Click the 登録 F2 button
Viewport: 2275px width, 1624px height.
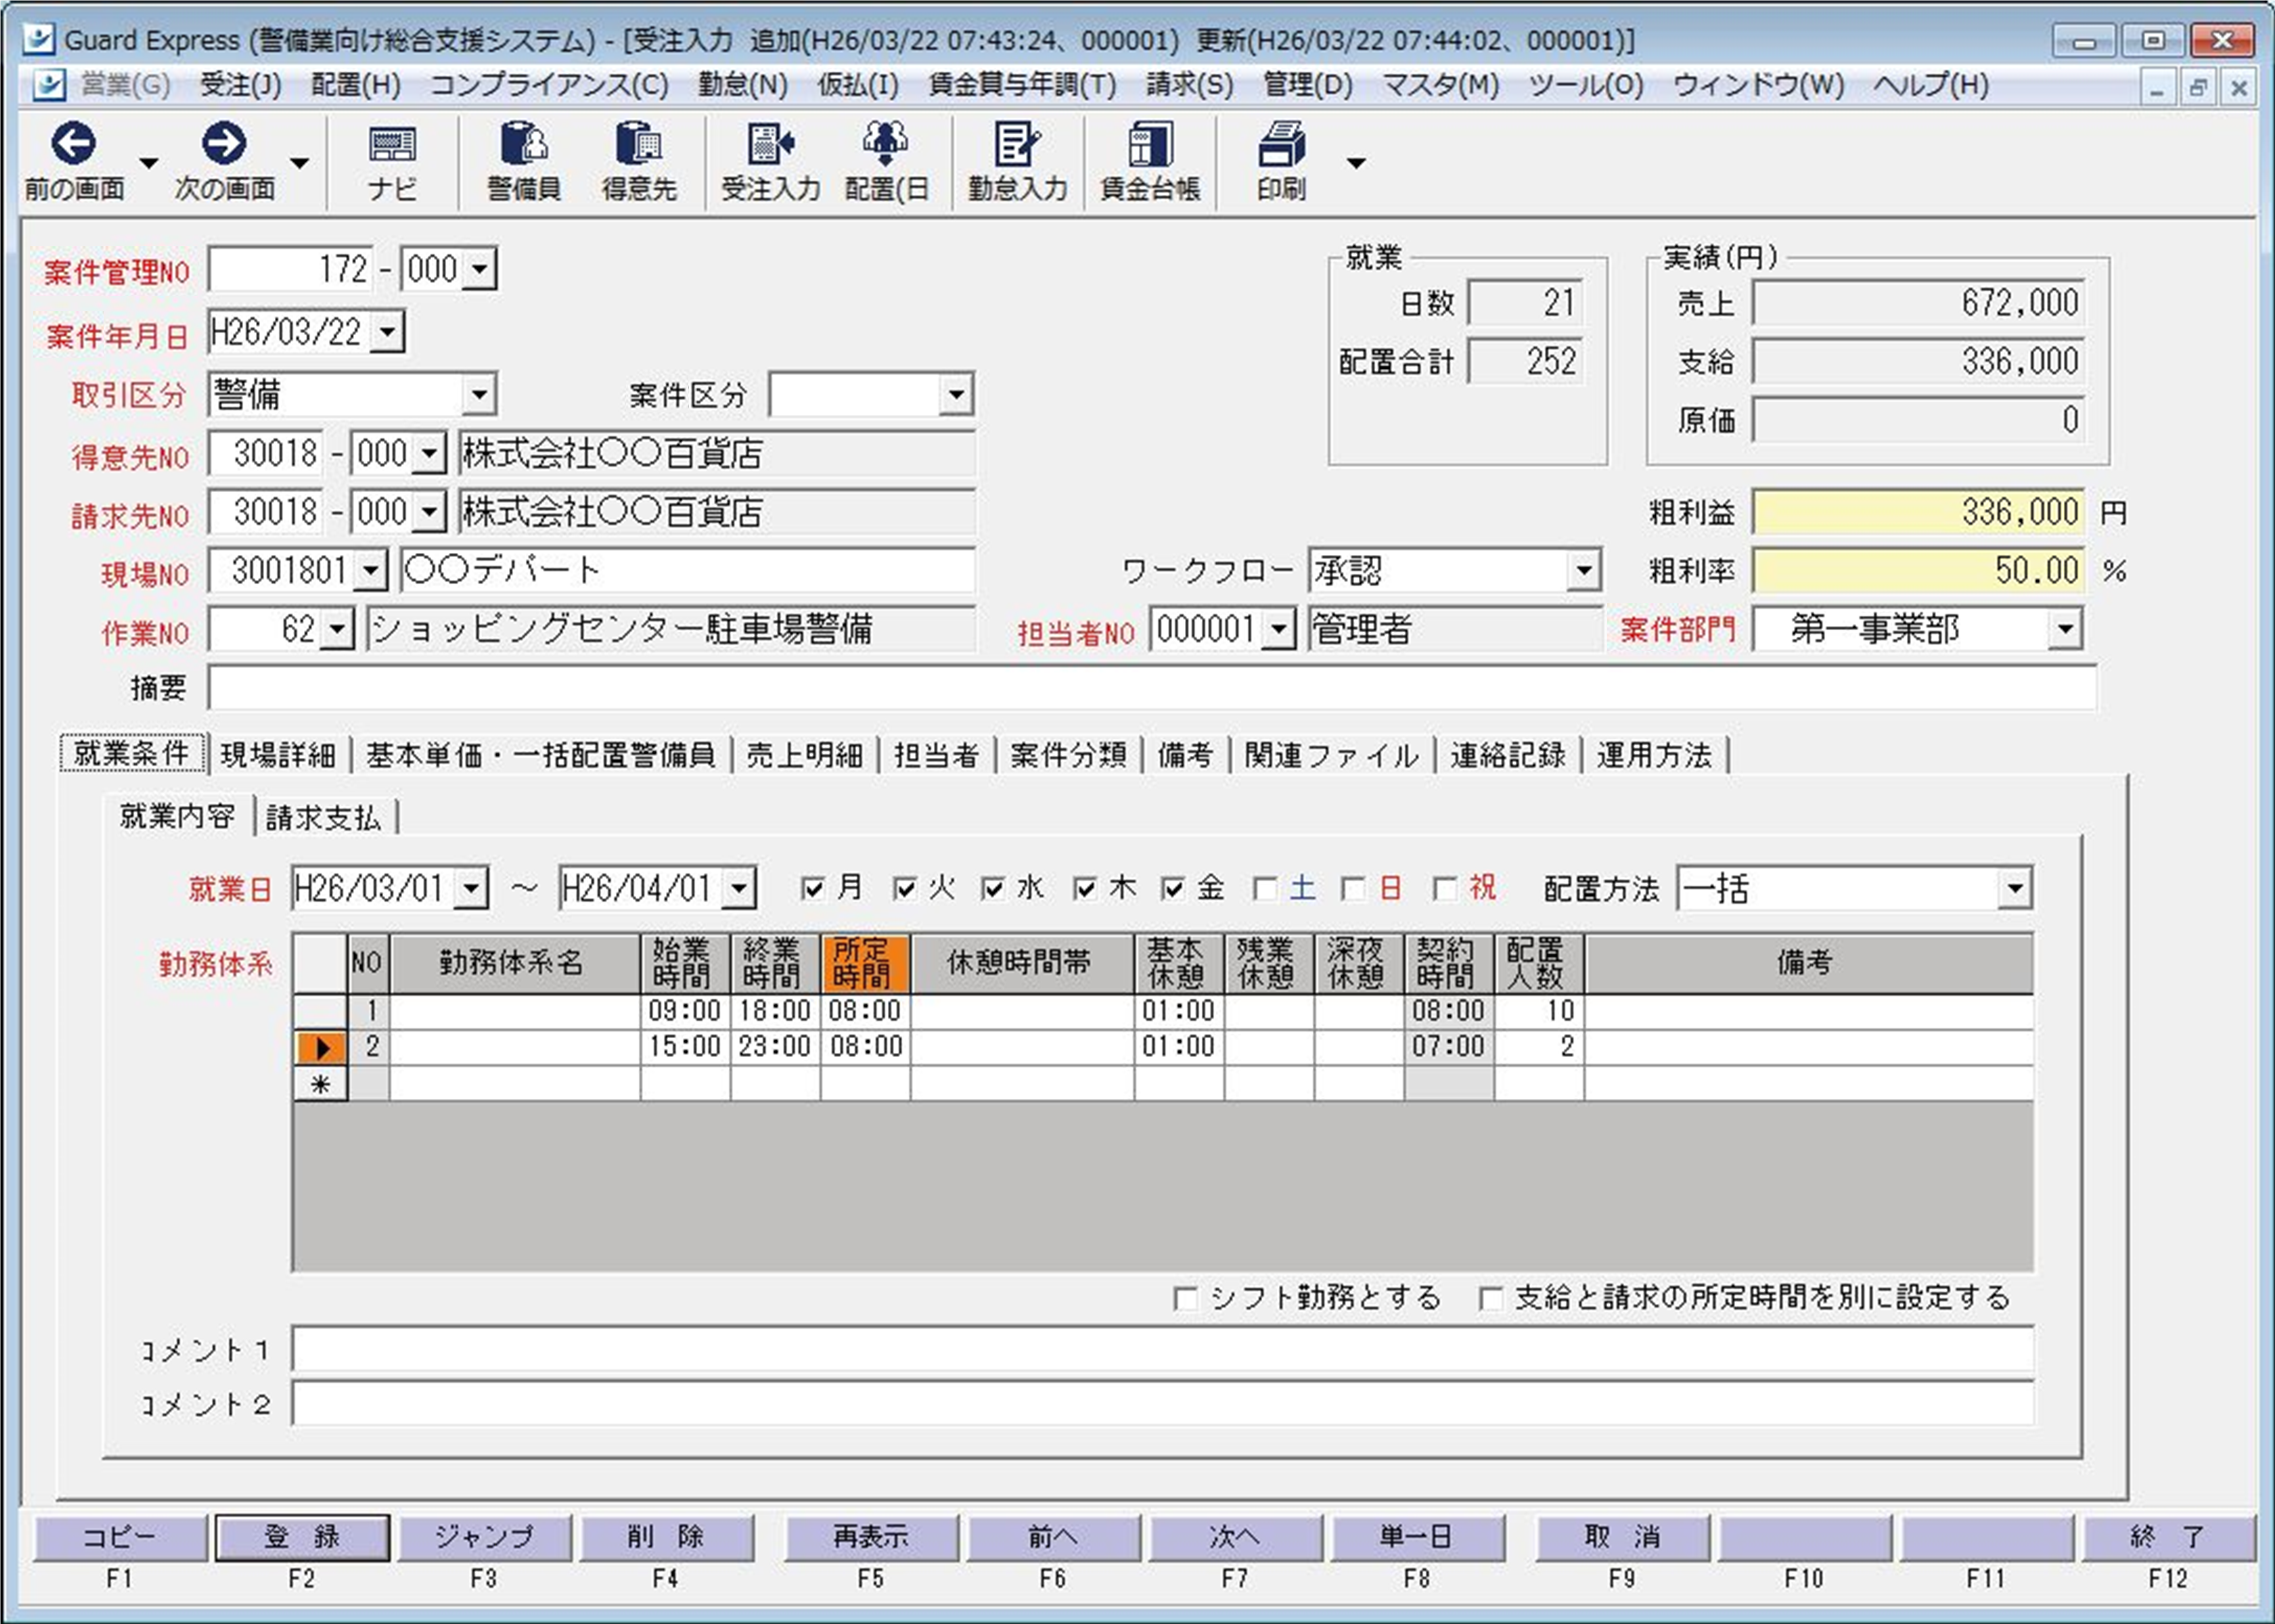point(302,1537)
